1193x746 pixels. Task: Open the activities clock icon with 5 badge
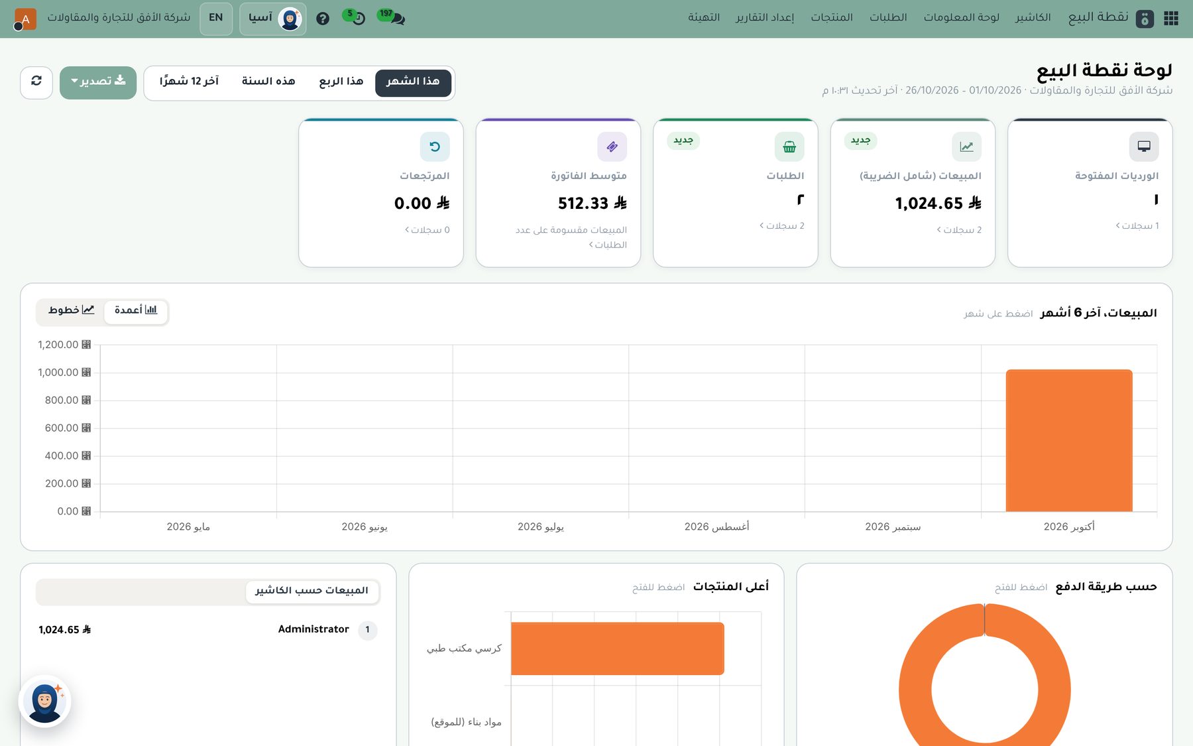(x=354, y=17)
